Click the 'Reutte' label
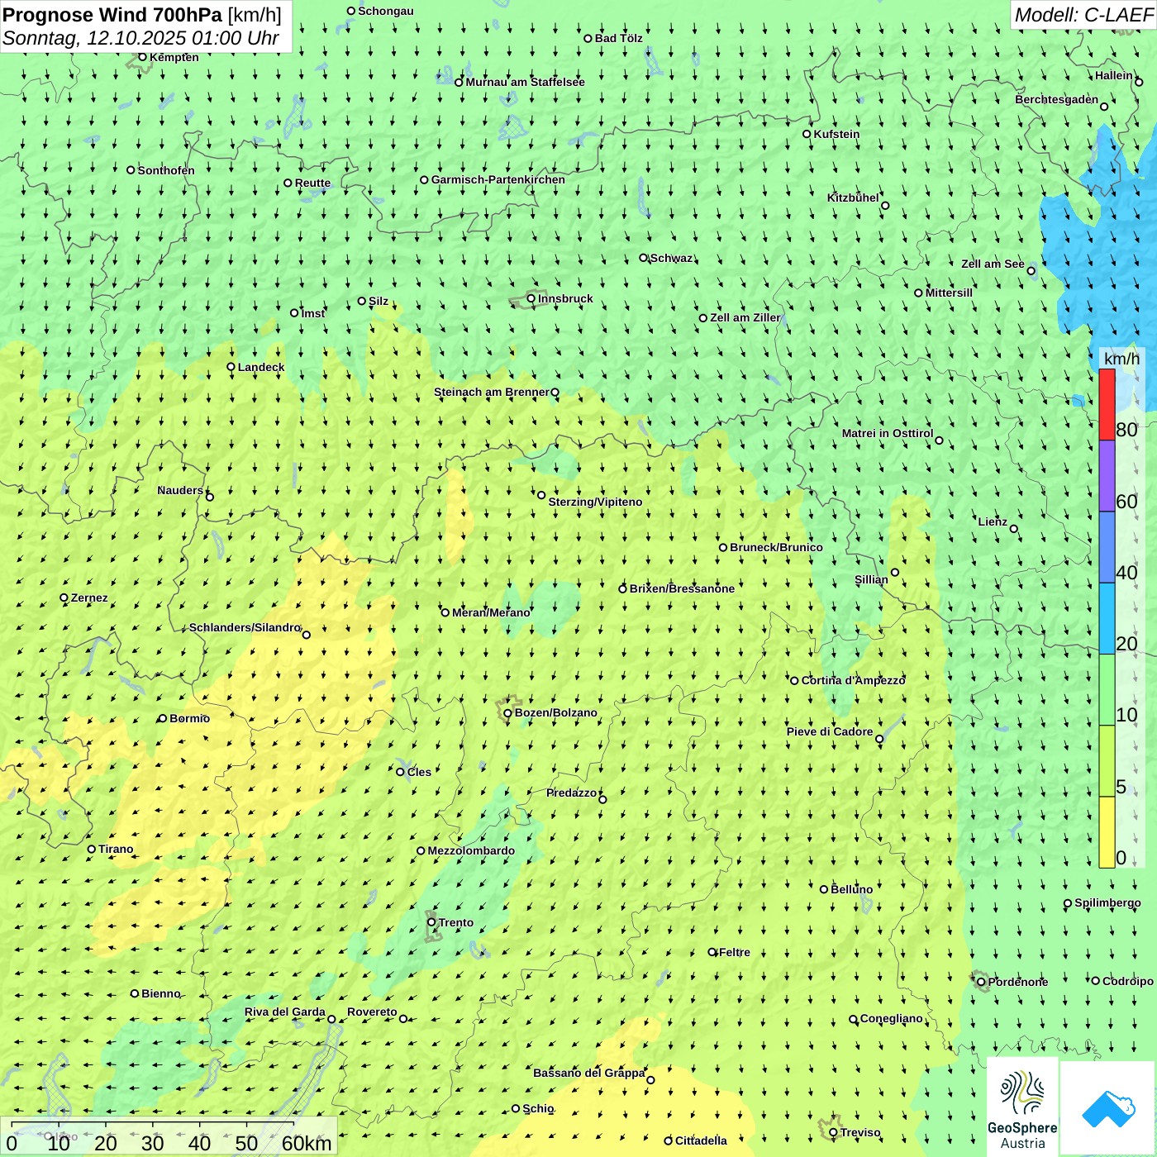The image size is (1157, 1157). coord(312,183)
